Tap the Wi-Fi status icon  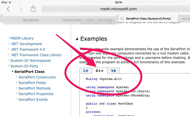(10, 2)
